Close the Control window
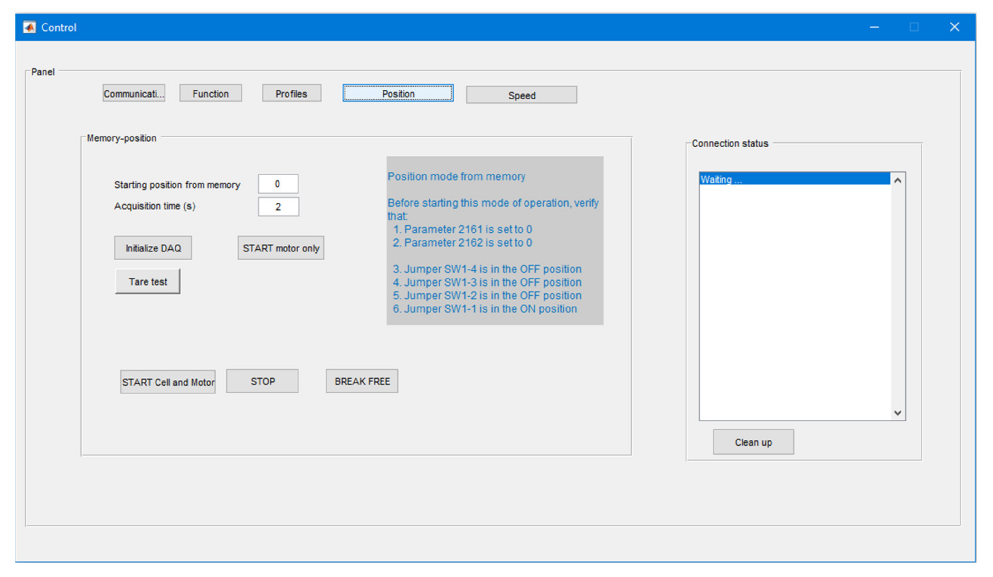This screenshot has height=577, width=993. click(954, 27)
